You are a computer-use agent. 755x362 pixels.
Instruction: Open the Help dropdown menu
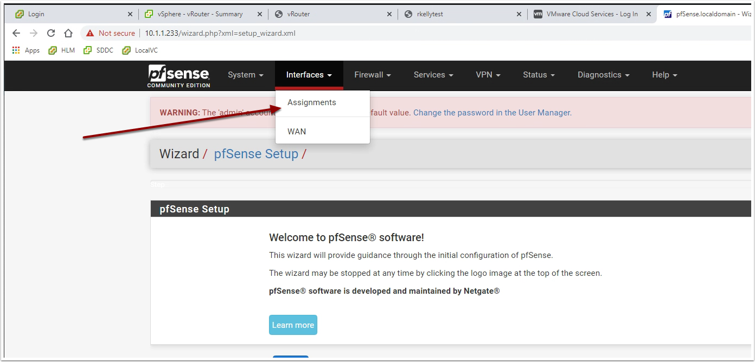pyautogui.click(x=664, y=75)
